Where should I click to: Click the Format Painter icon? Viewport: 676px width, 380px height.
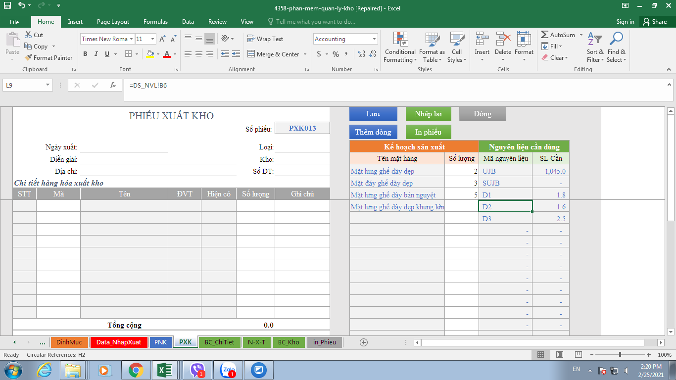28,58
